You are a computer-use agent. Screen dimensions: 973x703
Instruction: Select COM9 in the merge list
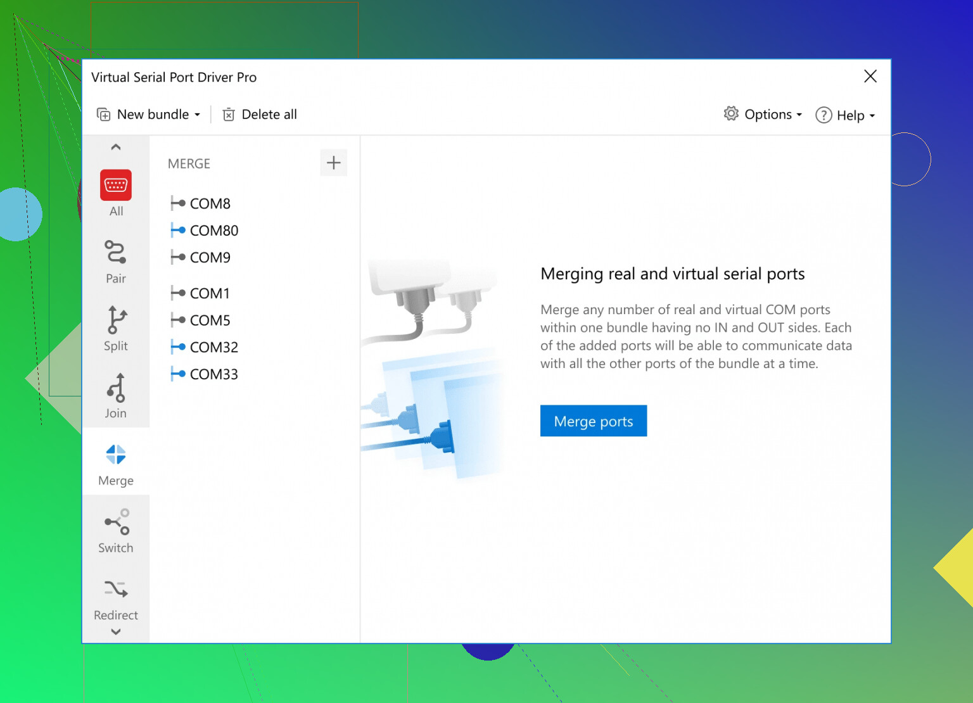[210, 257]
